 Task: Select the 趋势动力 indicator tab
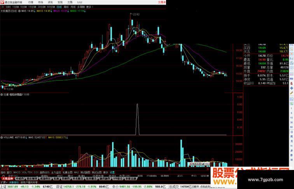[45, 172]
